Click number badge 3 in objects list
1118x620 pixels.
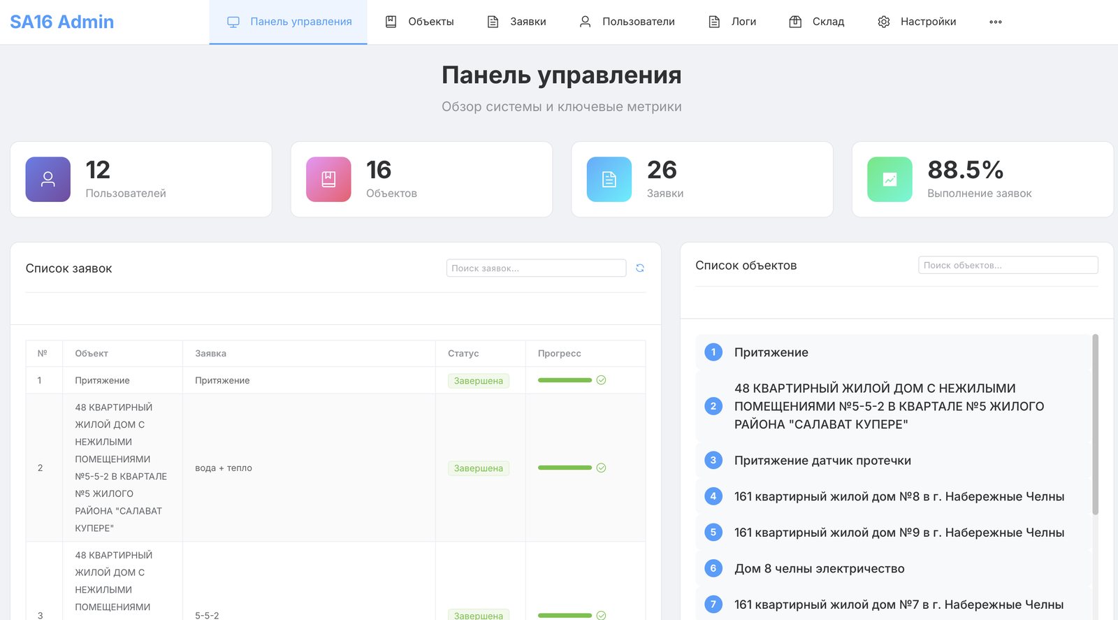[x=713, y=460]
